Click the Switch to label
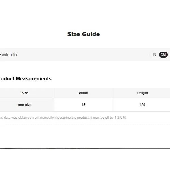Screen dimensions: 170x170 [8, 55]
